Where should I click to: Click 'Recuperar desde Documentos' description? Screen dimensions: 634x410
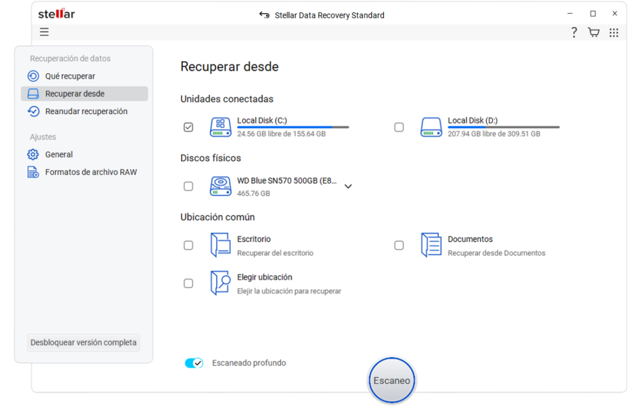[x=497, y=253]
